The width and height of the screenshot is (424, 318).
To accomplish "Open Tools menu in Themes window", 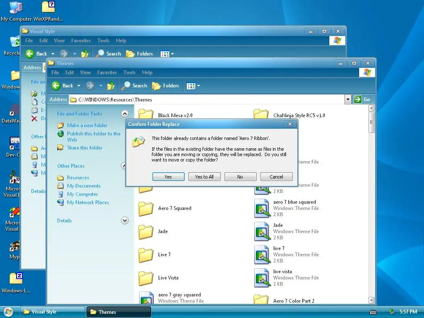I will [x=129, y=72].
